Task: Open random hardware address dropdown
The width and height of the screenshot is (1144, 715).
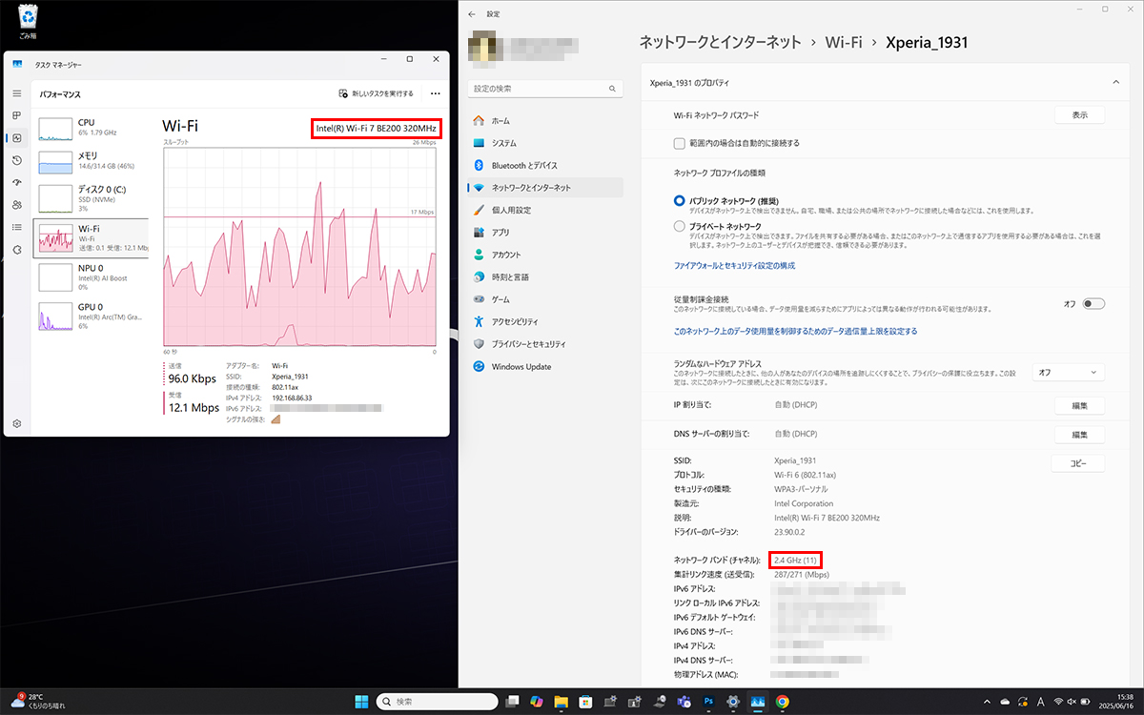Action: [1069, 373]
